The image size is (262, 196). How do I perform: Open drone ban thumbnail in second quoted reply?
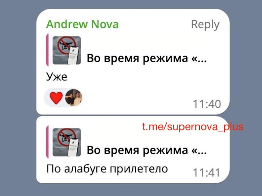pyautogui.click(x=67, y=142)
